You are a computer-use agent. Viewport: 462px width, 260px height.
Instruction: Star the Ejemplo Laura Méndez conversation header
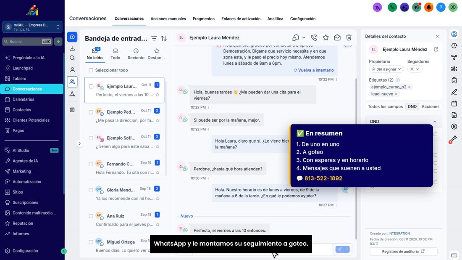tap(325, 37)
